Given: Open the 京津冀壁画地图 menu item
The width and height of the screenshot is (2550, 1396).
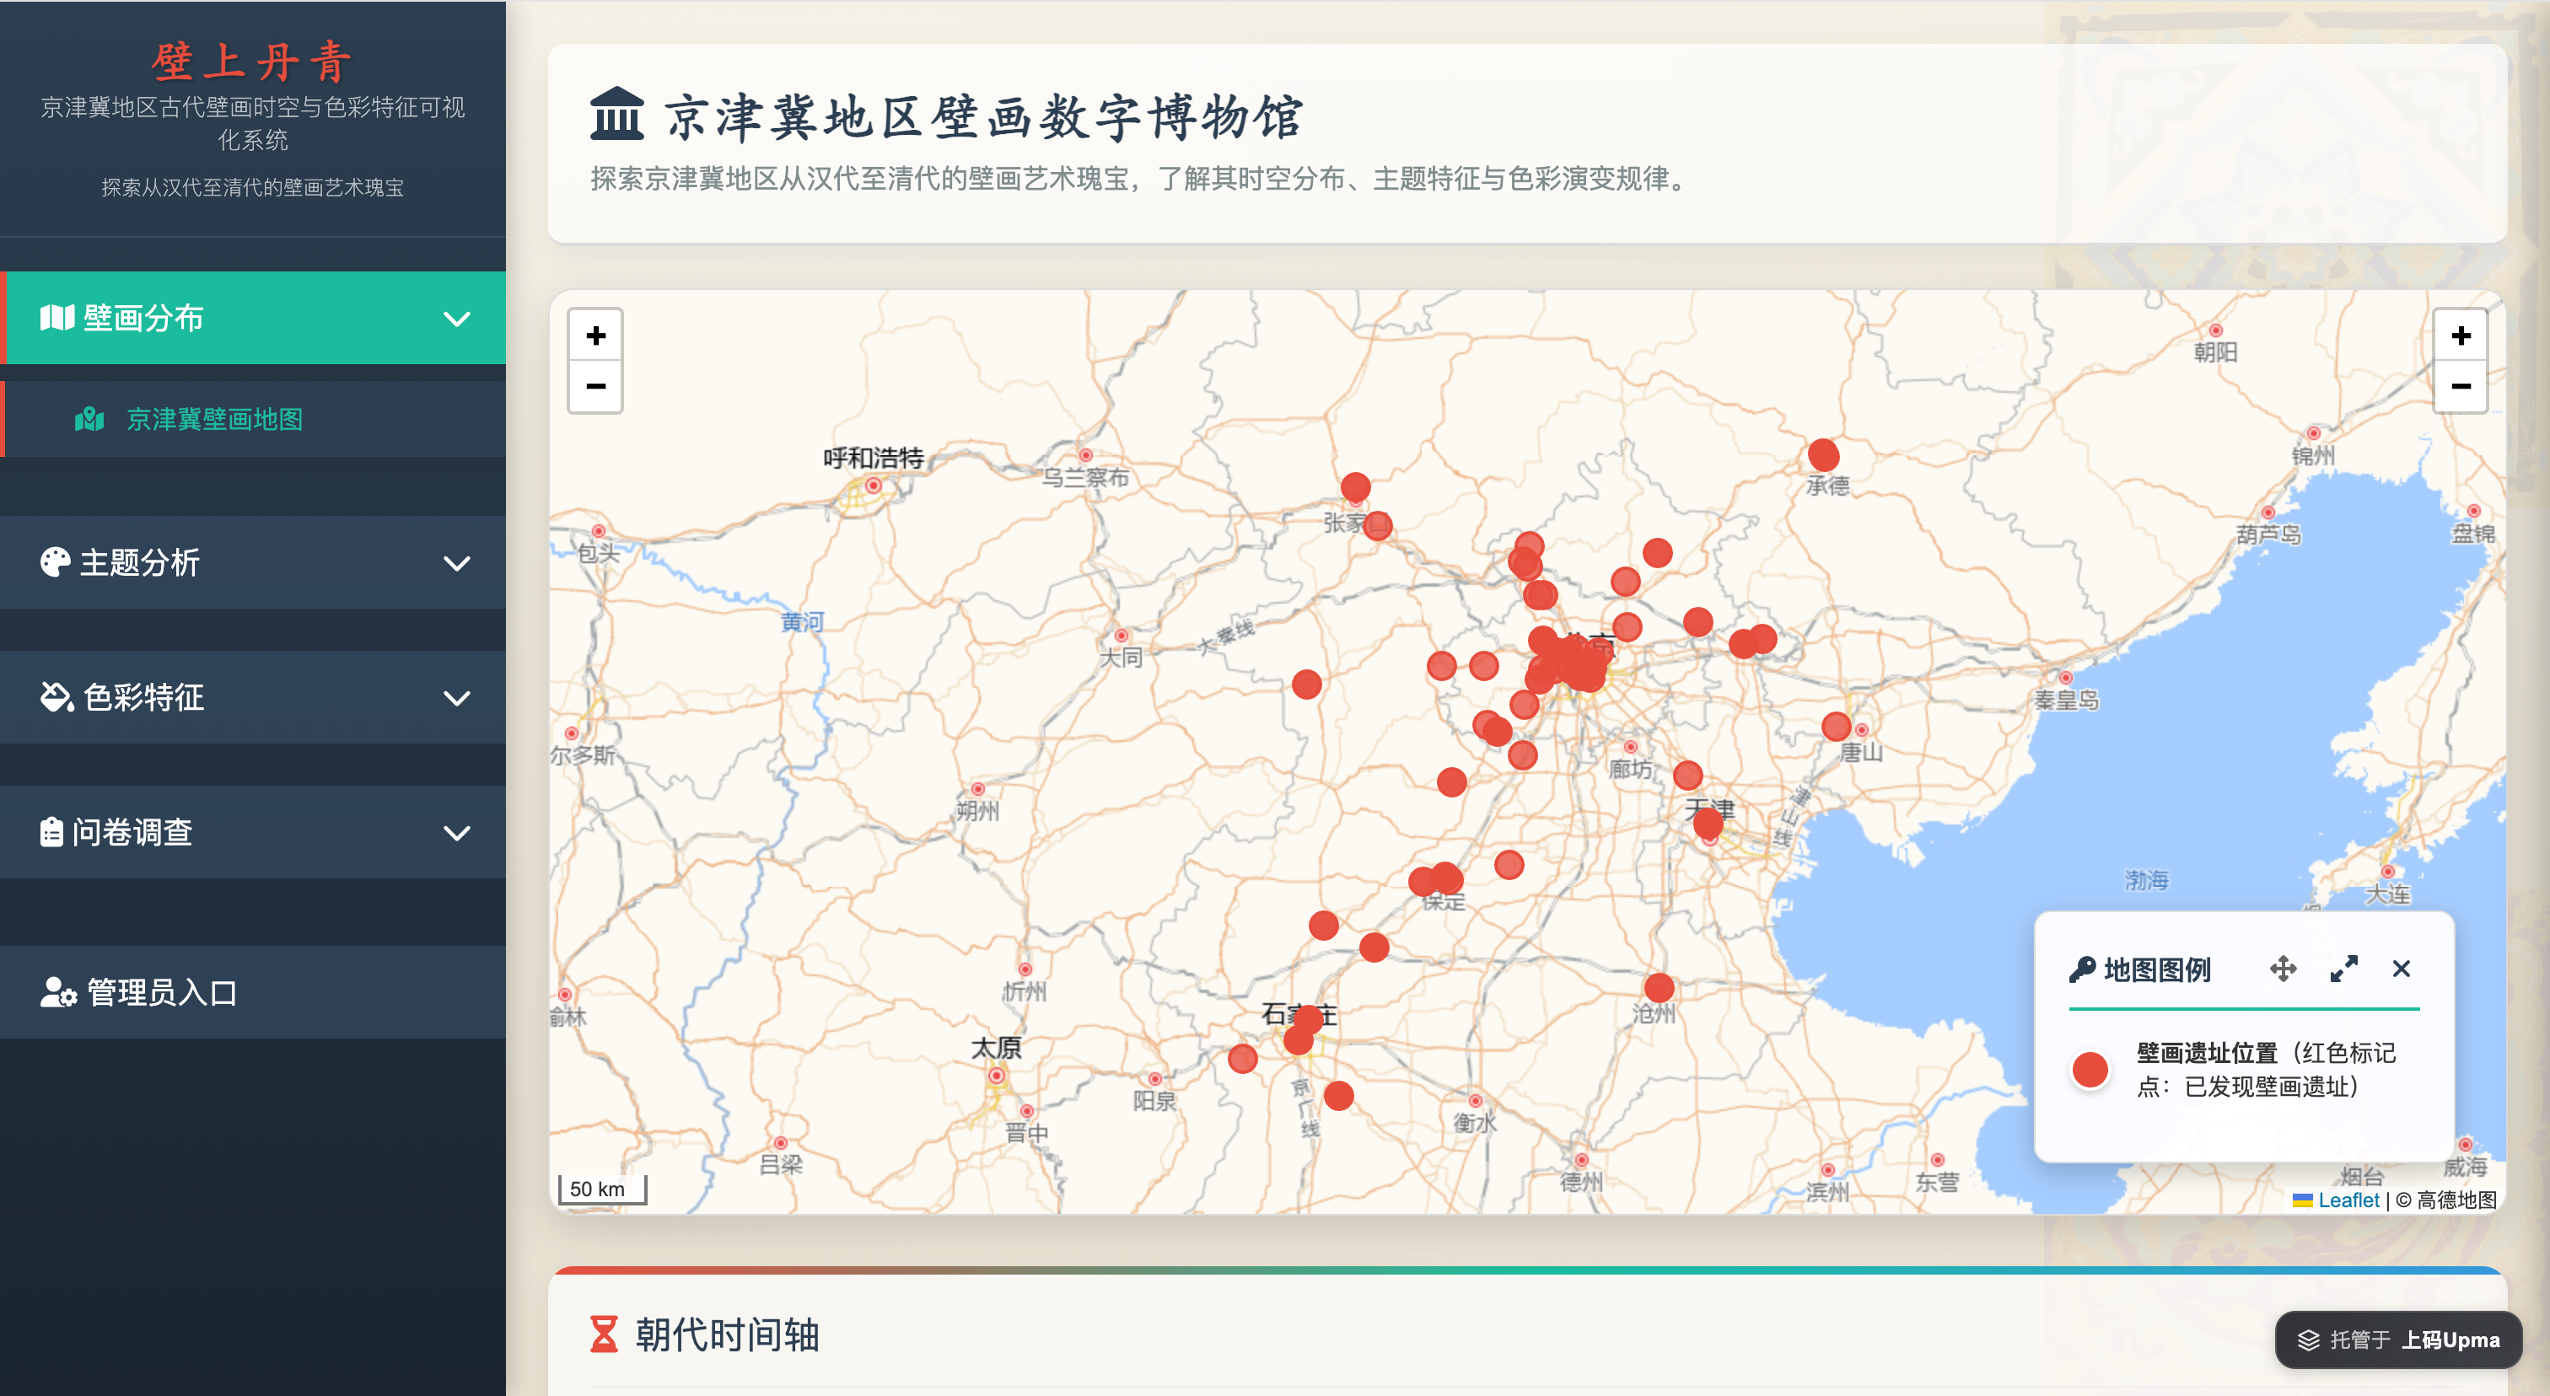Looking at the screenshot, I should [x=214, y=420].
